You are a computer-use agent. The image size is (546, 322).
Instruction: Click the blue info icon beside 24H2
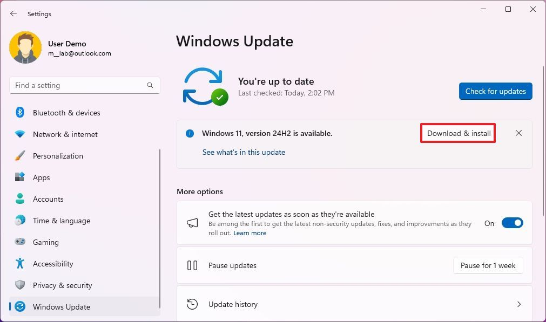point(190,134)
